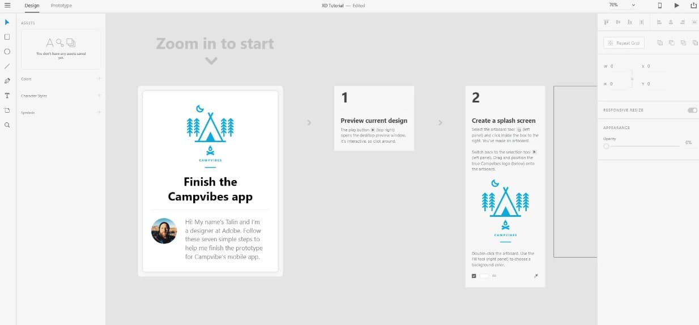The width and height of the screenshot is (699, 325).
Task: Open the hamburger main menu
Action: pos(7,5)
